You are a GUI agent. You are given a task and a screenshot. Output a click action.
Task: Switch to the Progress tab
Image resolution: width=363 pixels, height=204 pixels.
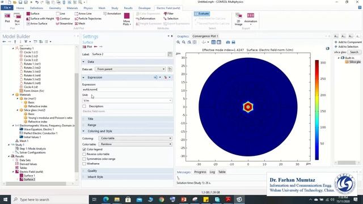click(x=200, y=172)
